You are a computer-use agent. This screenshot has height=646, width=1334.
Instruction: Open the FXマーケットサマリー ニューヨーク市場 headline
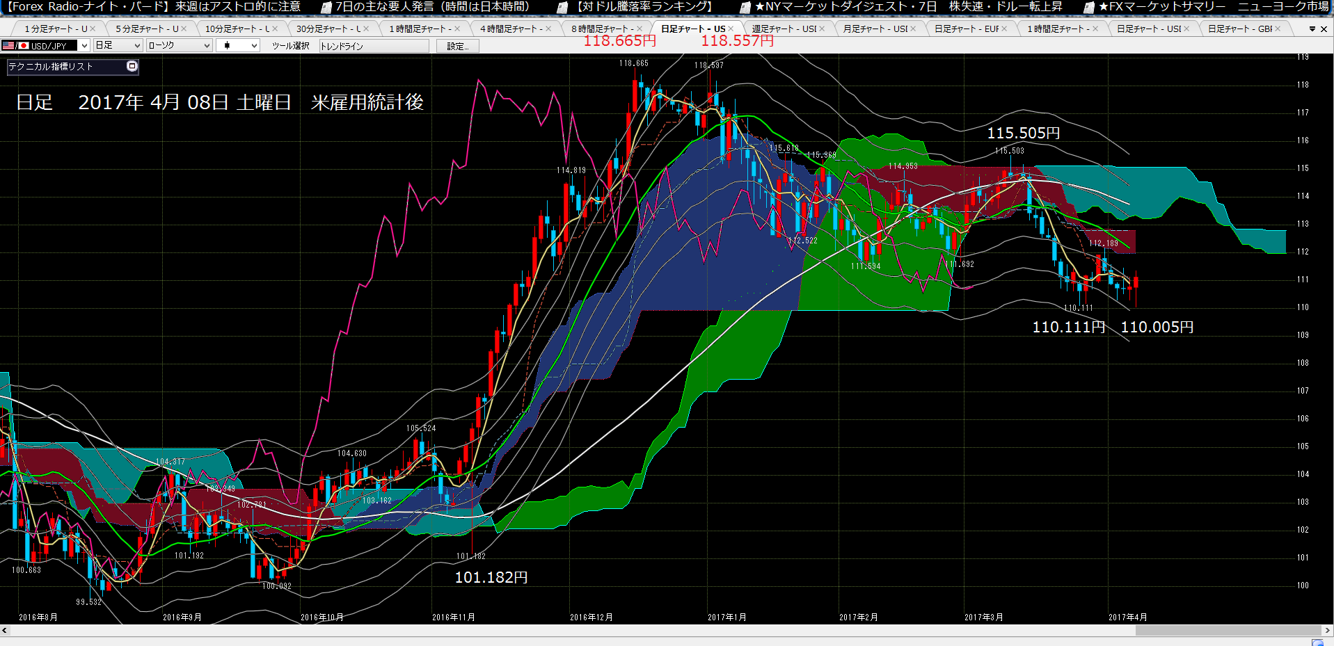1214,7
